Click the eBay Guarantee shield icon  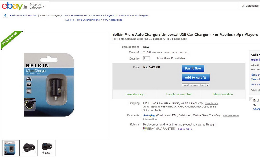(145, 129)
